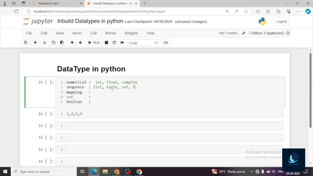Viewport: 313px width, 176px height.
Task: Open browser zoom magnifier icon
Action: pos(227,11)
